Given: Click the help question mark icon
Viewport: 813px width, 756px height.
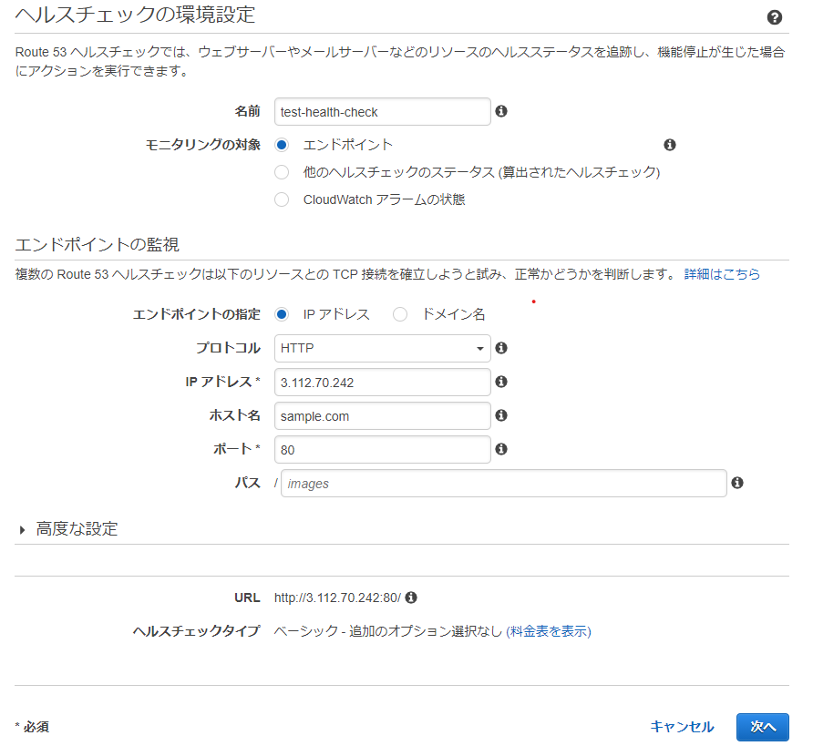Looking at the screenshot, I should (x=775, y=17).
